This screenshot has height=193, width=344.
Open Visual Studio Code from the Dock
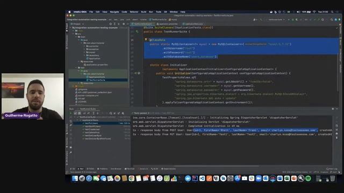[202, 179]
